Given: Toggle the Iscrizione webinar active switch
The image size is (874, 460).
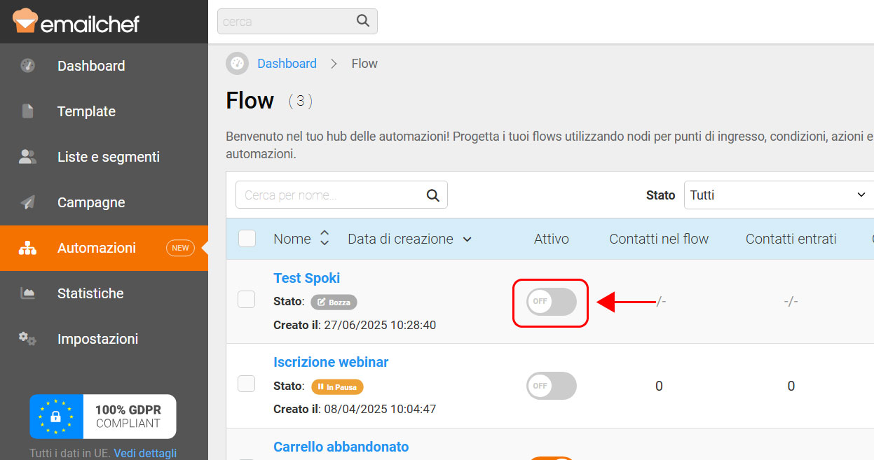Looking at the screenshot, I should tap(552, 386).
